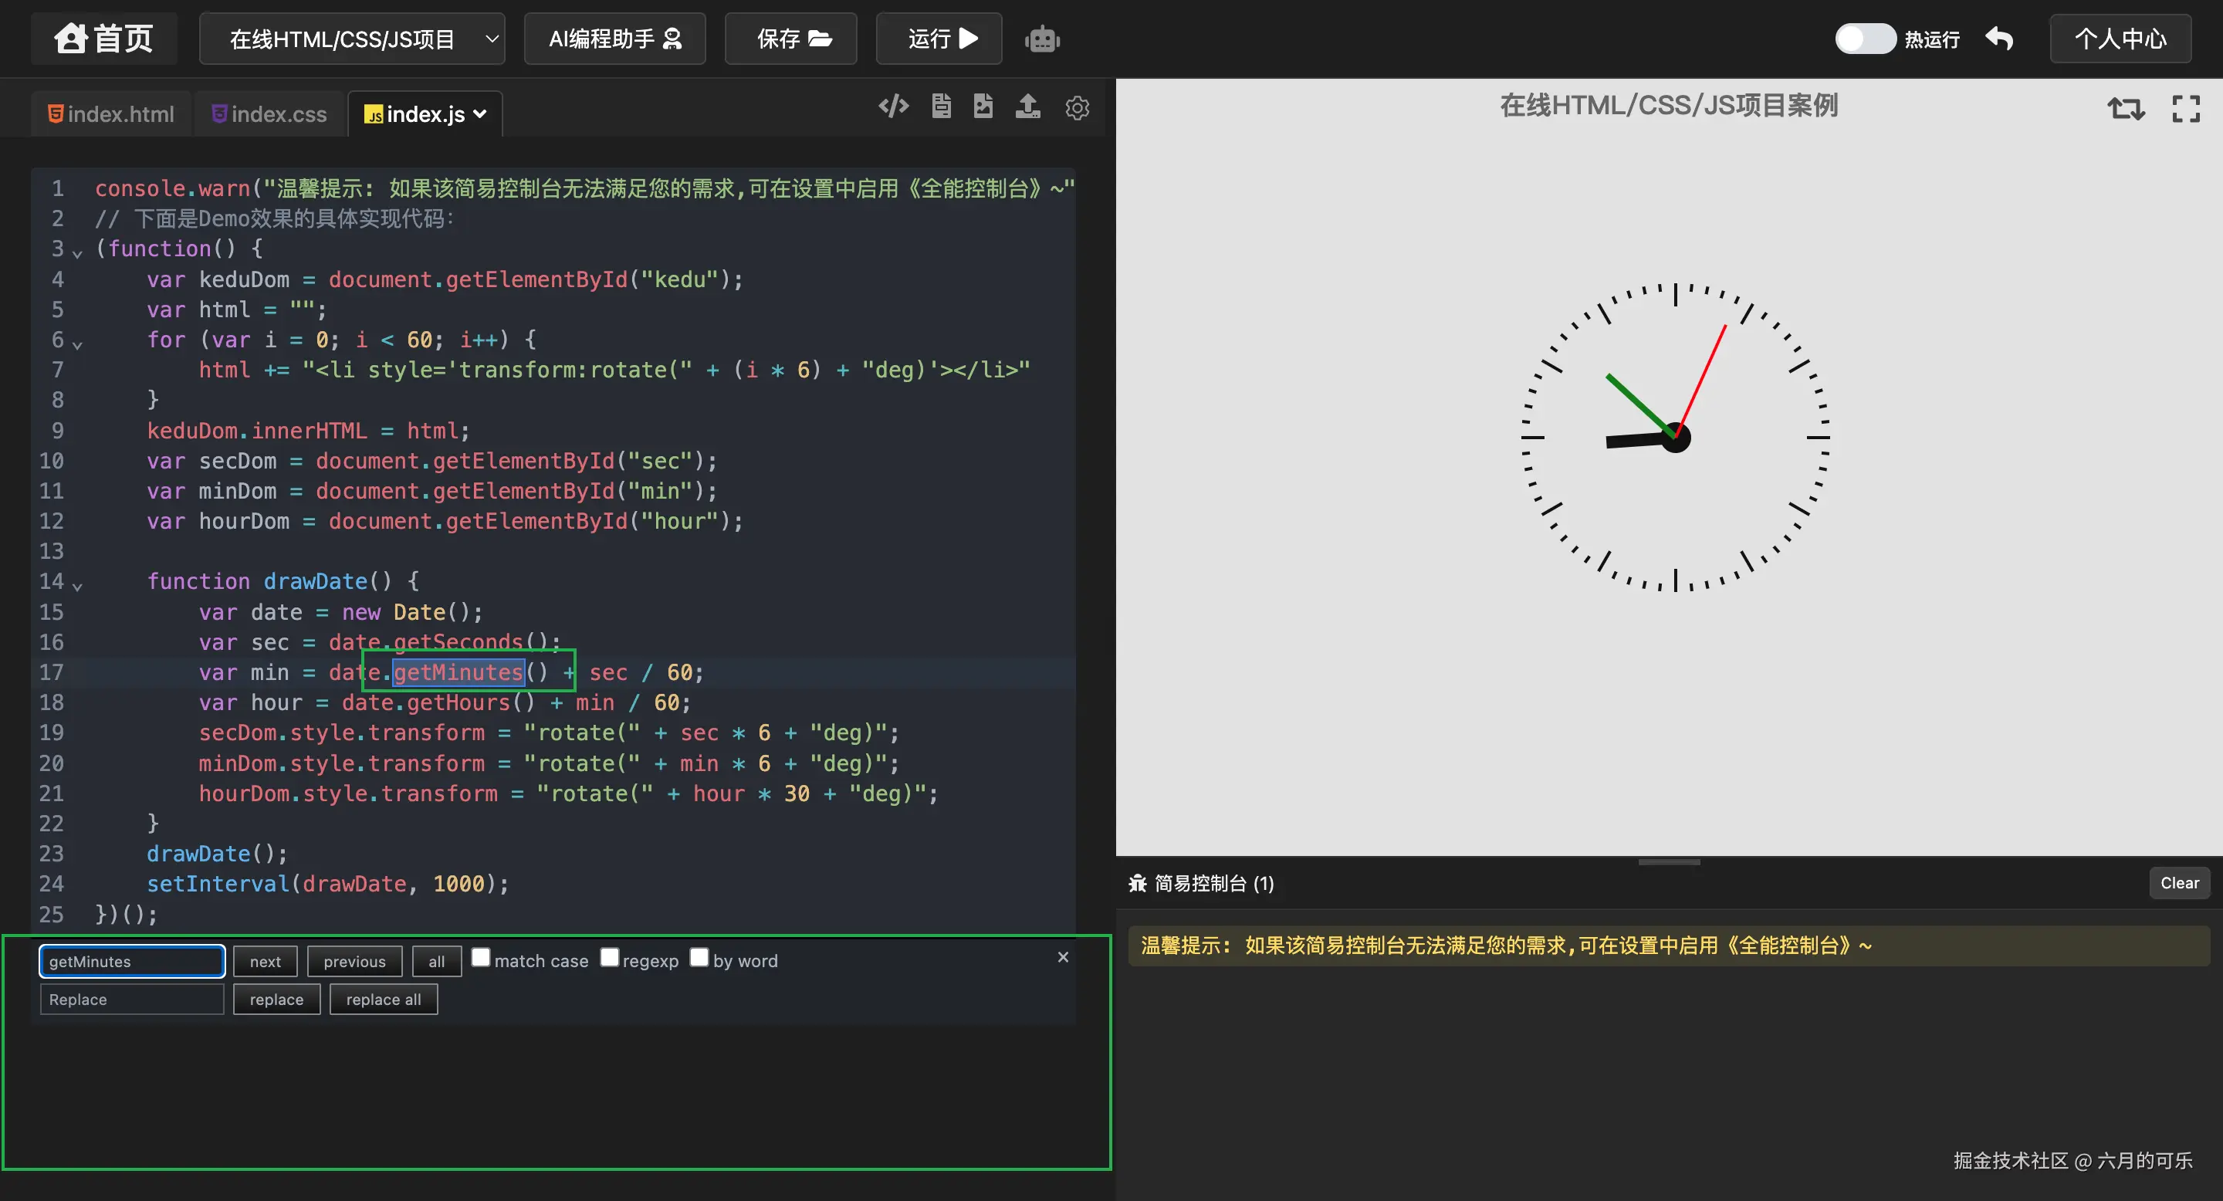Screen dimensions: 2223x1201
Task: Expand preview to fullscreen
Action: coord(2185,109)
